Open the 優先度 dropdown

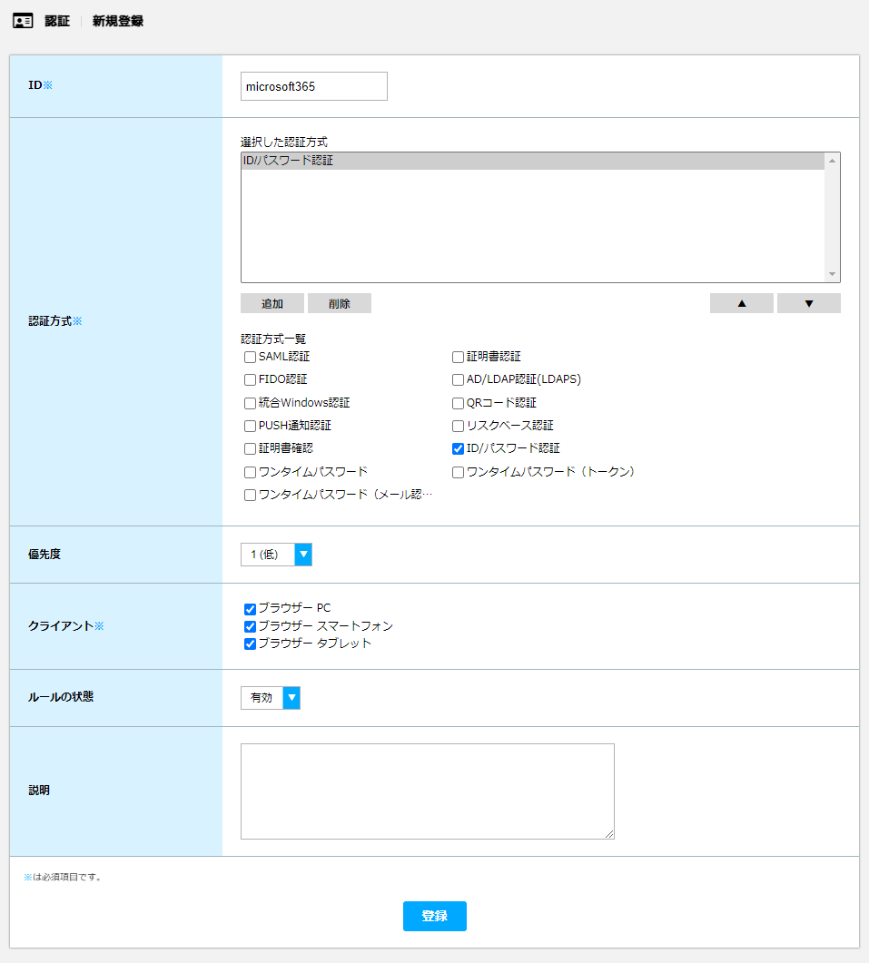(x=277, y=555)
